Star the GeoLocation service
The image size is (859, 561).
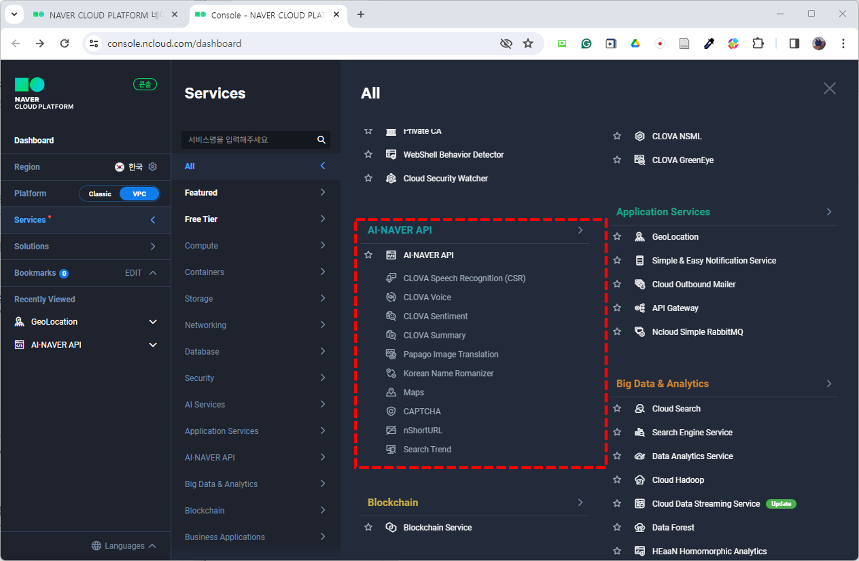pos(617,236)
